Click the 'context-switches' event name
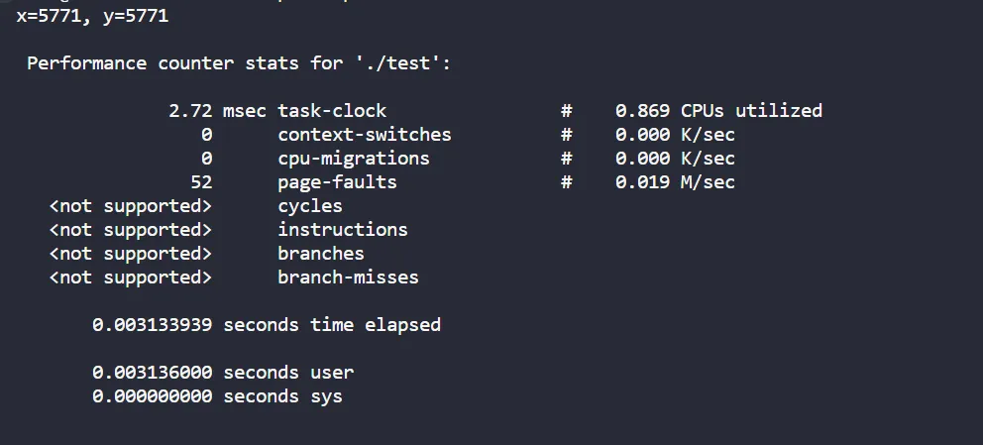Screen dimensions: 983x445 [364, 135]
